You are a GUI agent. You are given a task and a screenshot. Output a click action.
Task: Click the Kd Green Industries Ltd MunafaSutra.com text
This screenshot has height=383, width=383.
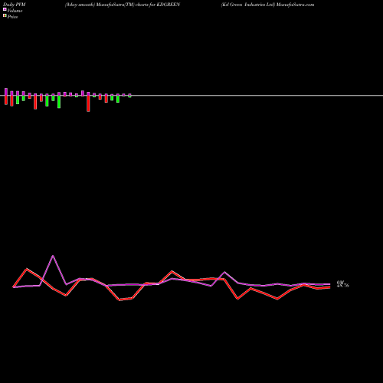click(x=267, y=5)
